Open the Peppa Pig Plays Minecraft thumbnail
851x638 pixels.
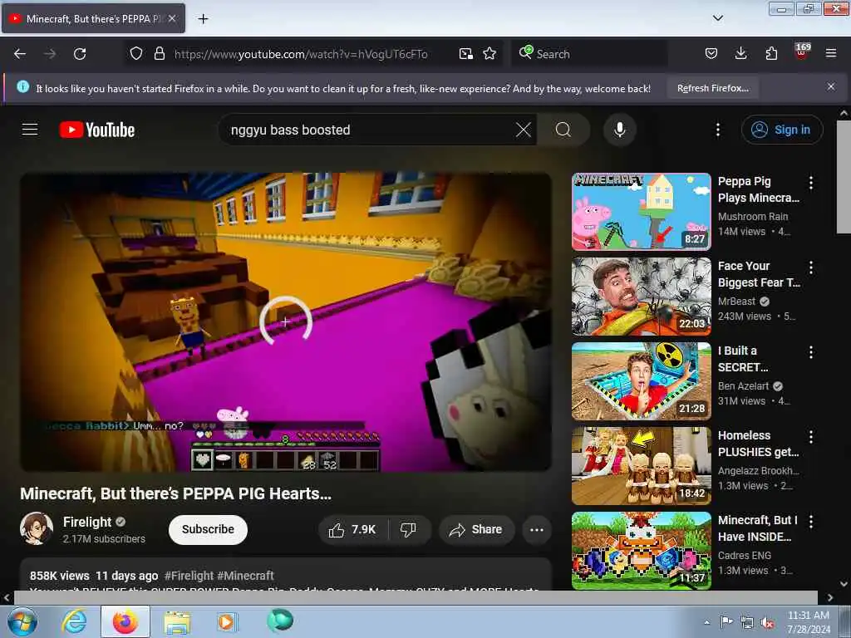[x=641, y=212]
